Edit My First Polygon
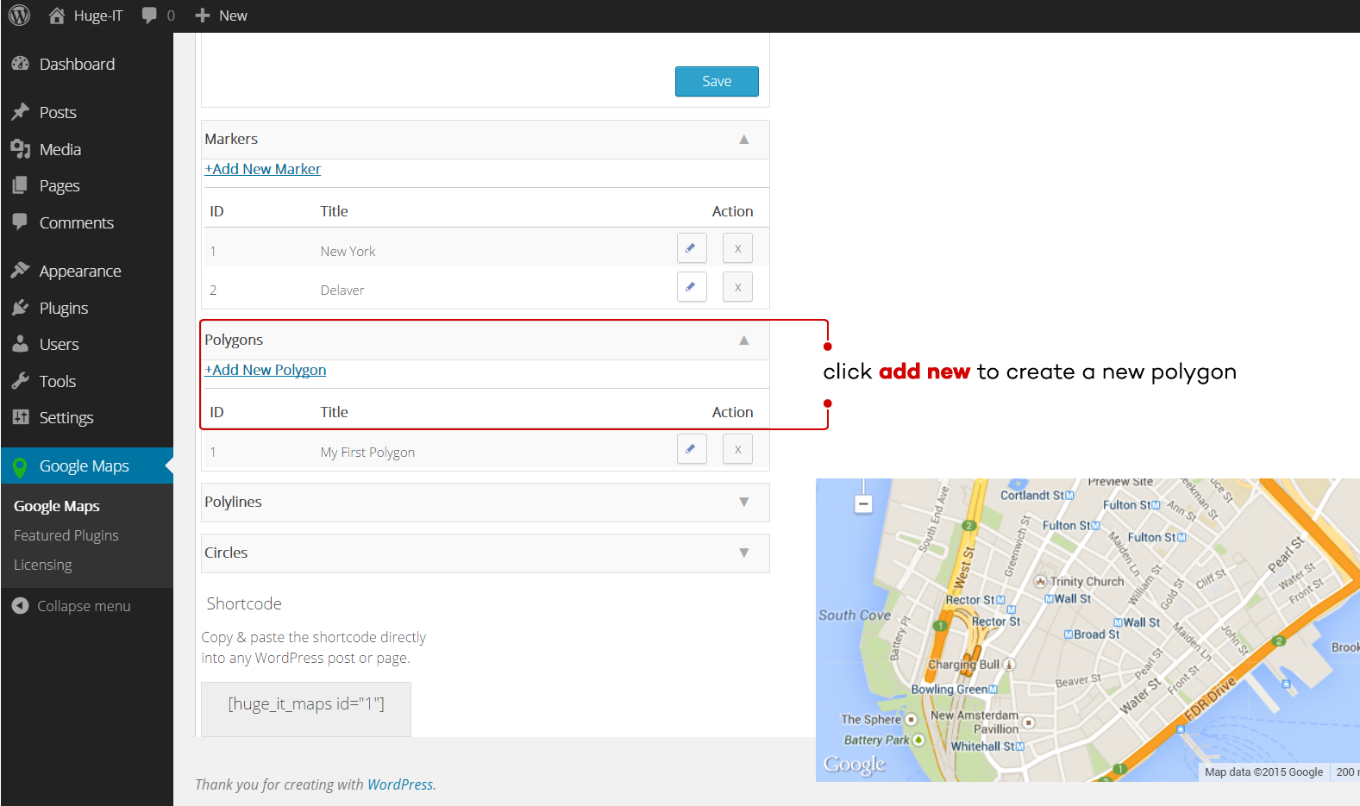The image size is (1360, 806). click(692, 449)
